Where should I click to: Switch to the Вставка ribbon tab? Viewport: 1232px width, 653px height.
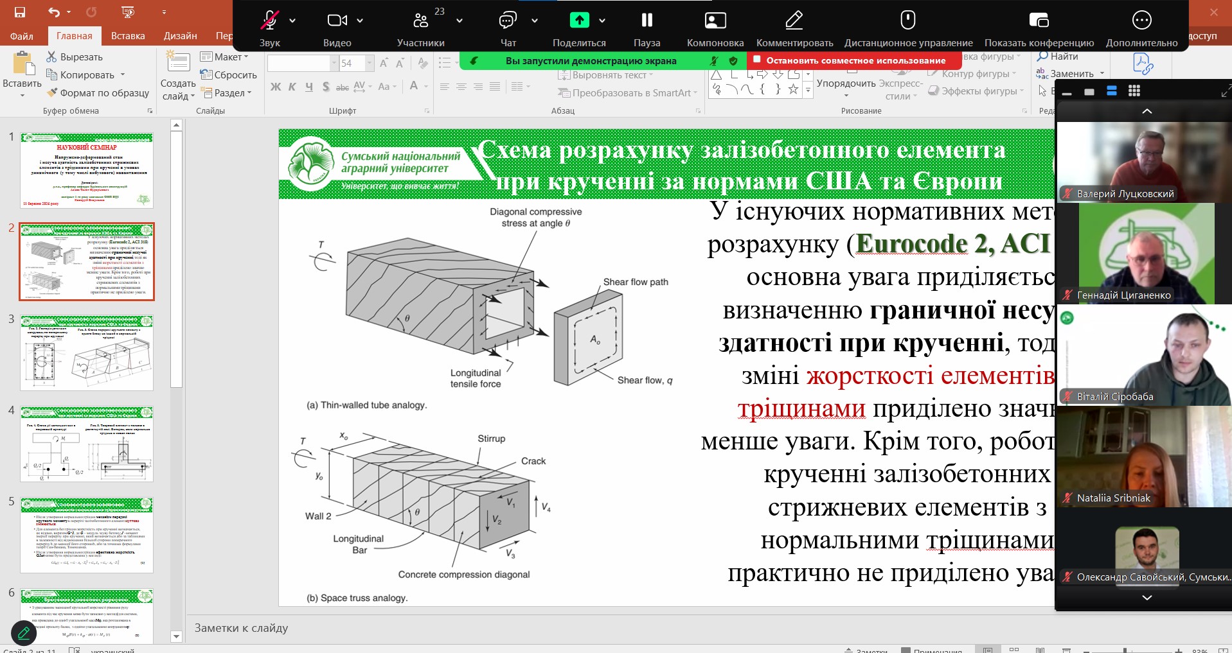128,36
